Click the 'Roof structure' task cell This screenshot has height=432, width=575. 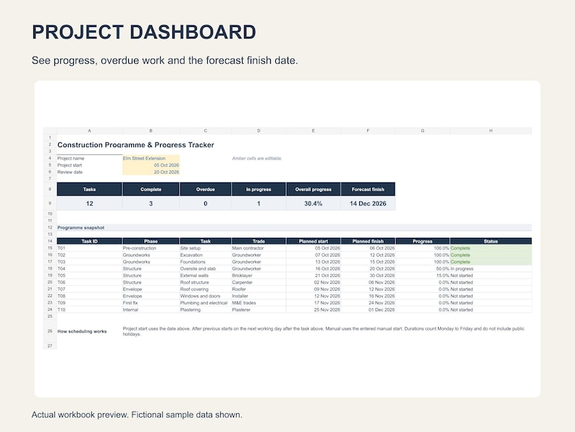coord(206,282)
